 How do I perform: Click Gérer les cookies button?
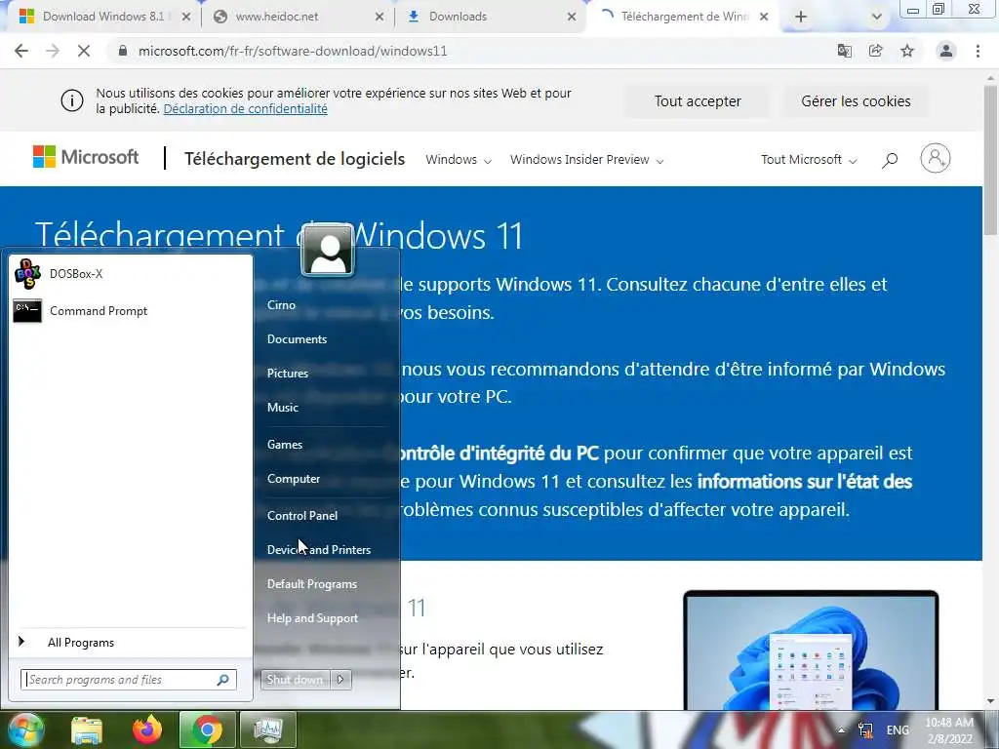pyautogui.click(x=856, y=101)
